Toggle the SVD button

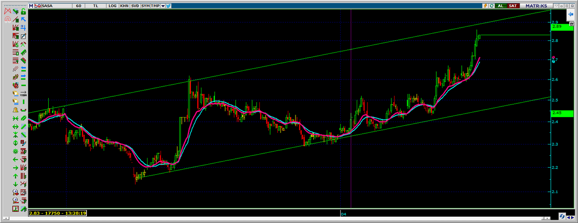pyautogui.click(x=135, y=6)
